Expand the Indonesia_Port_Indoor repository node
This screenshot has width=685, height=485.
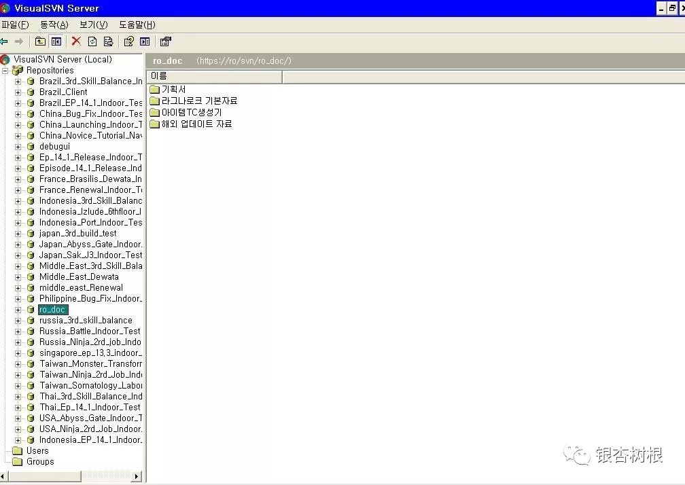18,223
